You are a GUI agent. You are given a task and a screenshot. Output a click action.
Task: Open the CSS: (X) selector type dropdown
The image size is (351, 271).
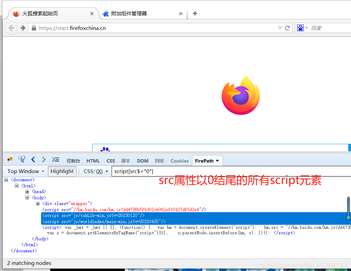point(96,171)
